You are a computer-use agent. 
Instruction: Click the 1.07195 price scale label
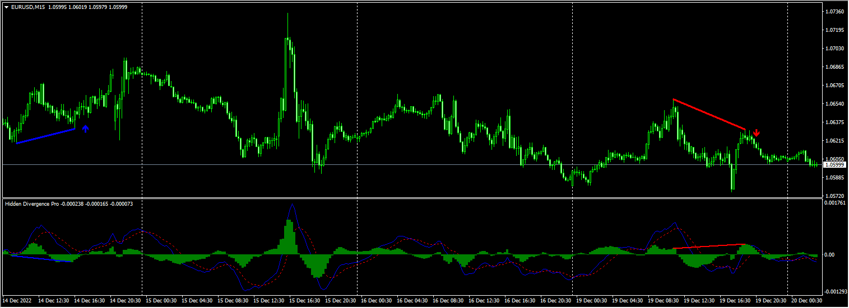pos(835,30)
